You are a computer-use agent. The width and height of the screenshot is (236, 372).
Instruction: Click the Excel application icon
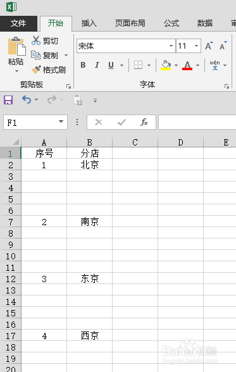click(x=11, y=6)
